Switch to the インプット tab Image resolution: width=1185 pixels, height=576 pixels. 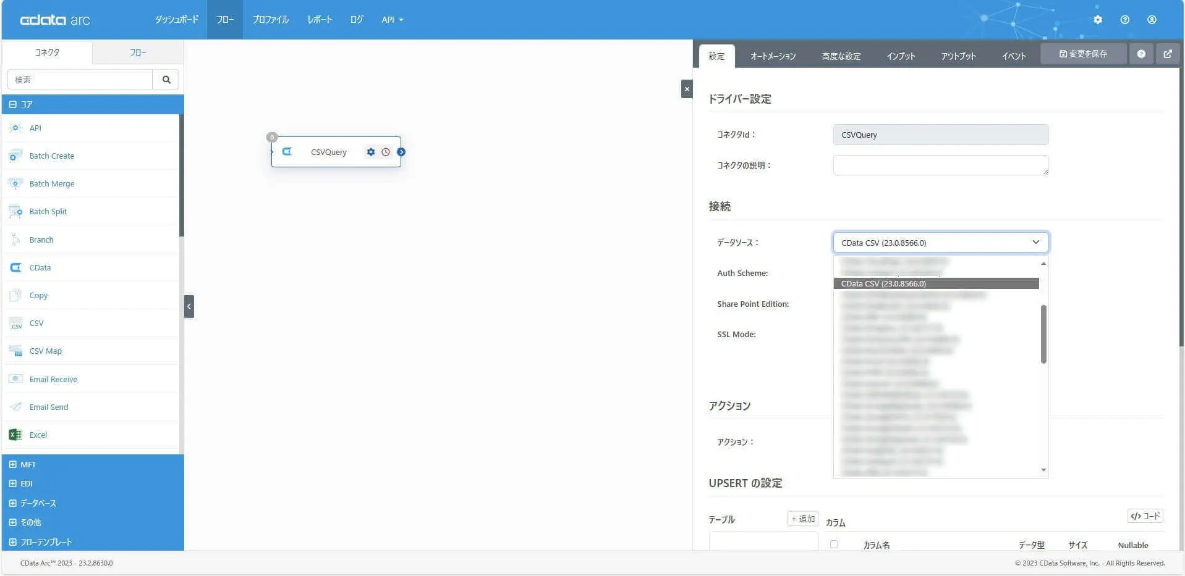point(901,56)
